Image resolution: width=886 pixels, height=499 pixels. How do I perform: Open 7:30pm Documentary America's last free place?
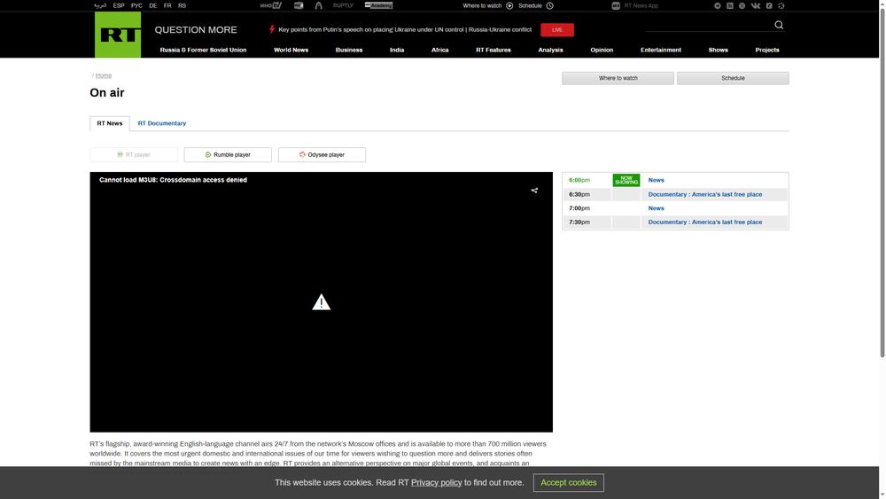[704, 222]
